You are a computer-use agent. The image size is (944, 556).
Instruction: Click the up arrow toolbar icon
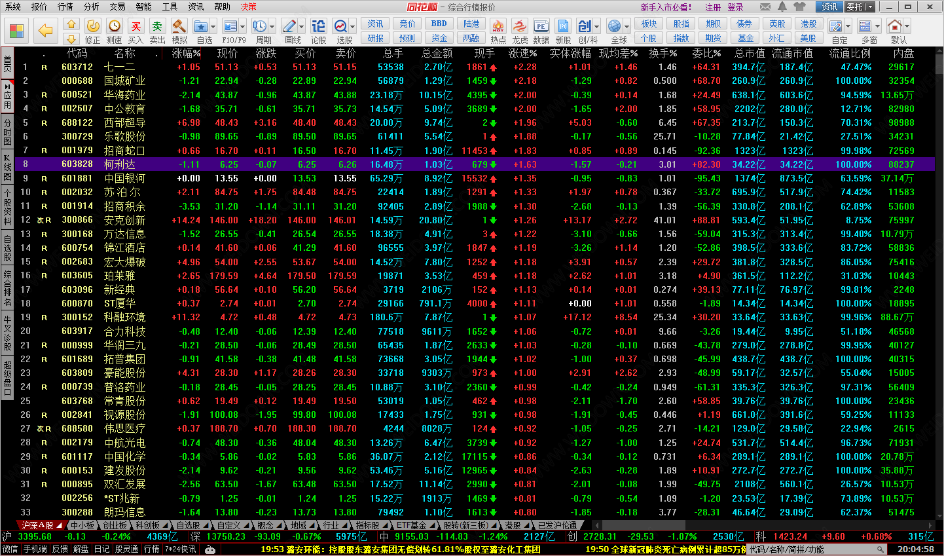(x=71, y=24)
